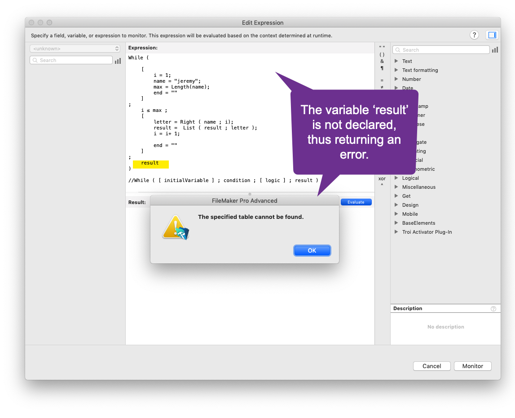This screenshot has height=418, width=515.
Task: Insert the equals operator
Action: [382, 80]
